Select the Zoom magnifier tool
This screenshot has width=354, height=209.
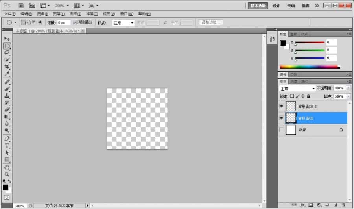coord(7,174)
